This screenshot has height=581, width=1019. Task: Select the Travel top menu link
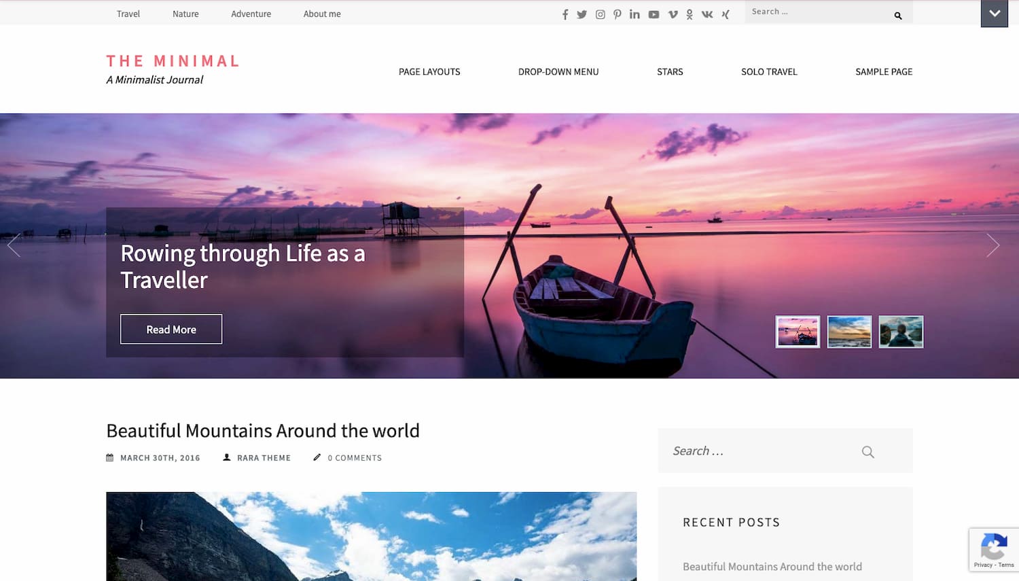tap(128, 14)
